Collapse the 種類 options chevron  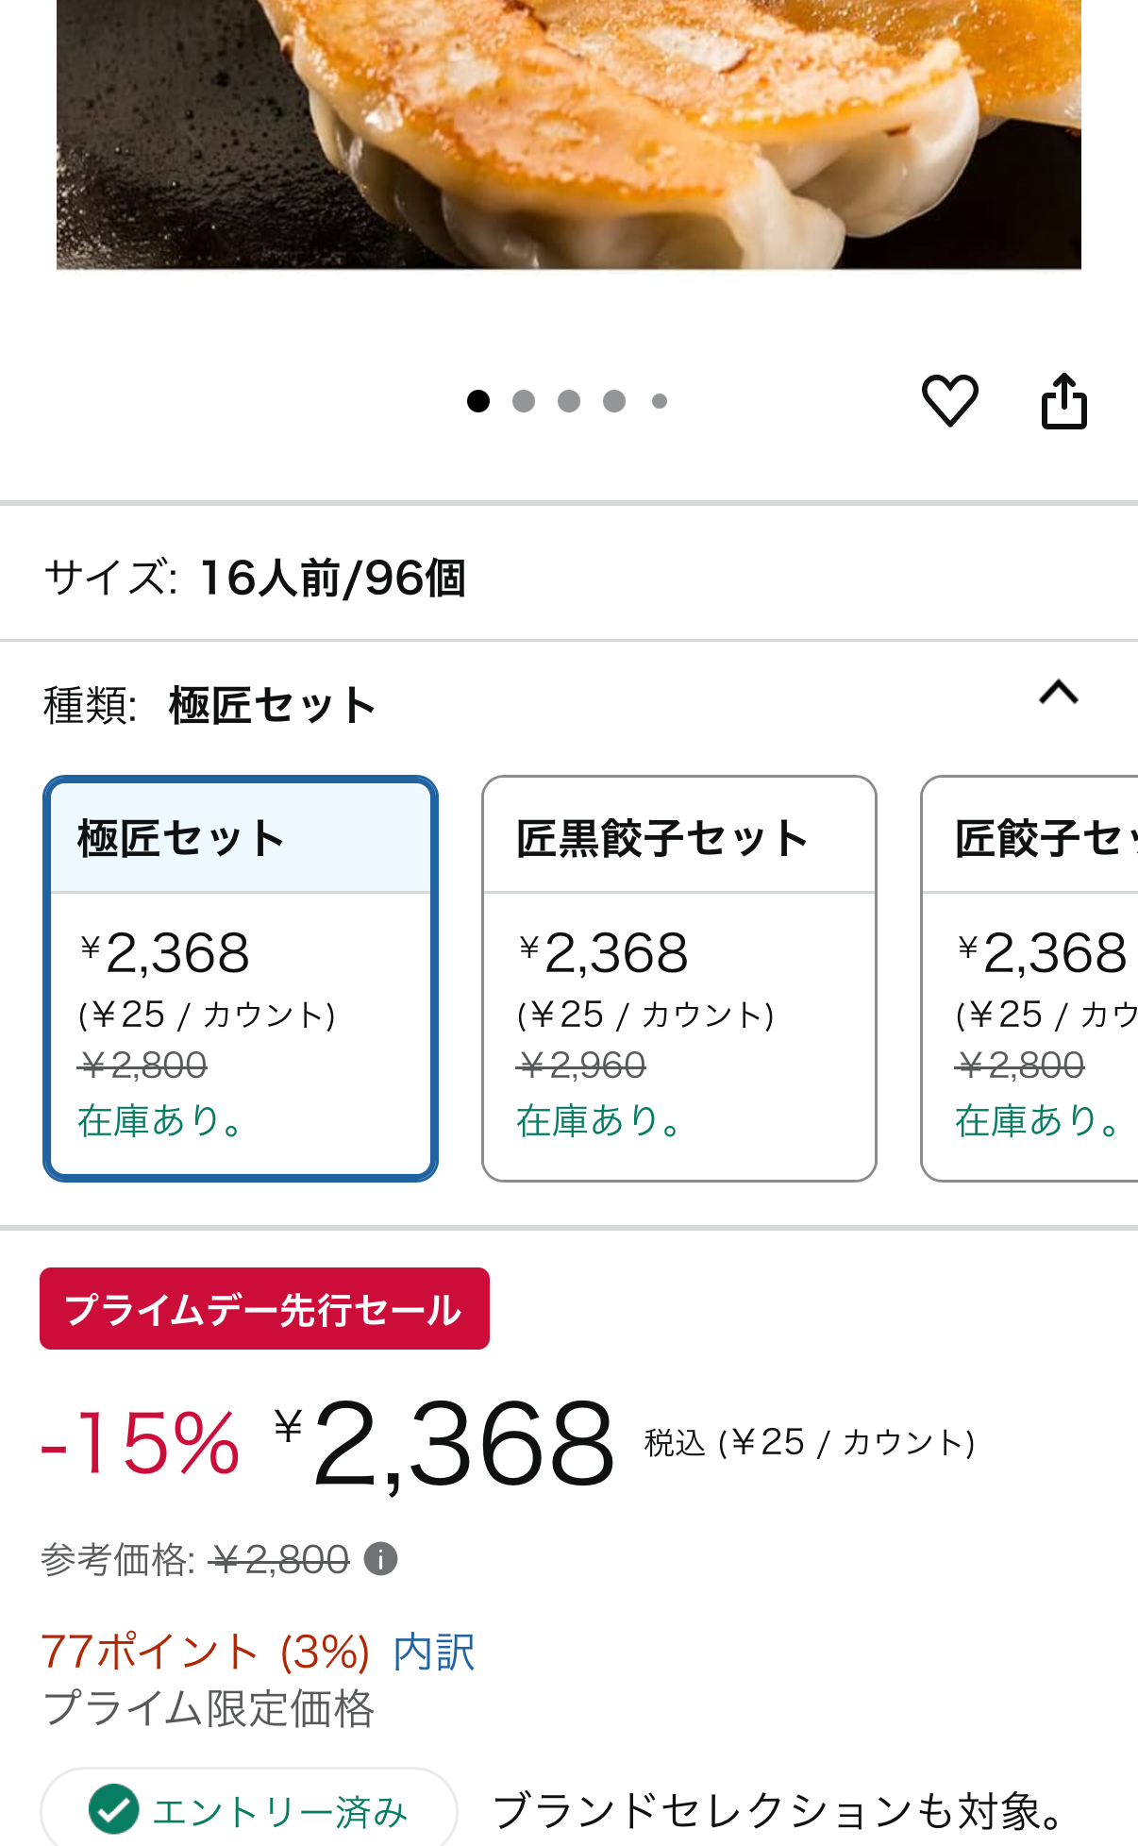tap(1059, 693)
